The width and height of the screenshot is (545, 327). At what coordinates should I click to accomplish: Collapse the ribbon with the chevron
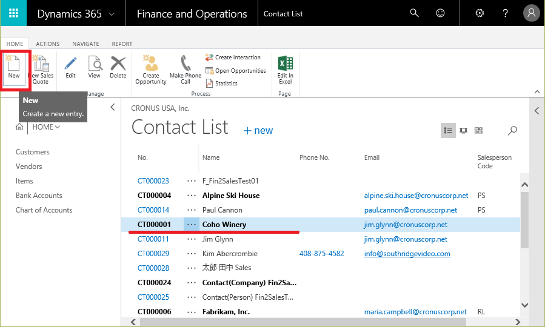click(537, 91)
